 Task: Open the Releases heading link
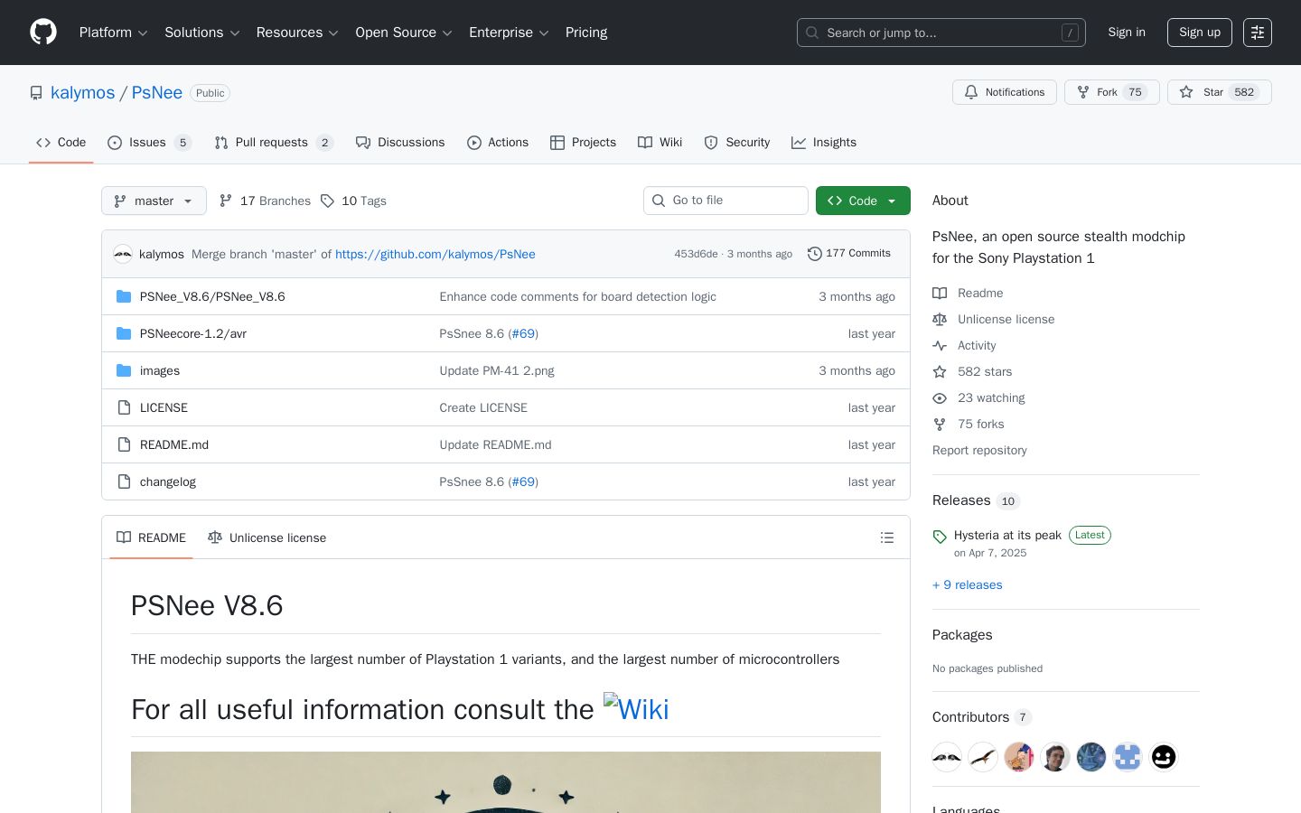[x=976, y=500]
